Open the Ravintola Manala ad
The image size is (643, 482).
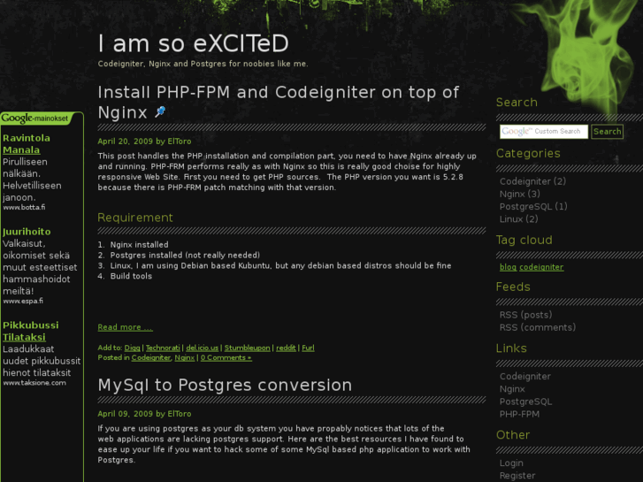tap(27, 144)
